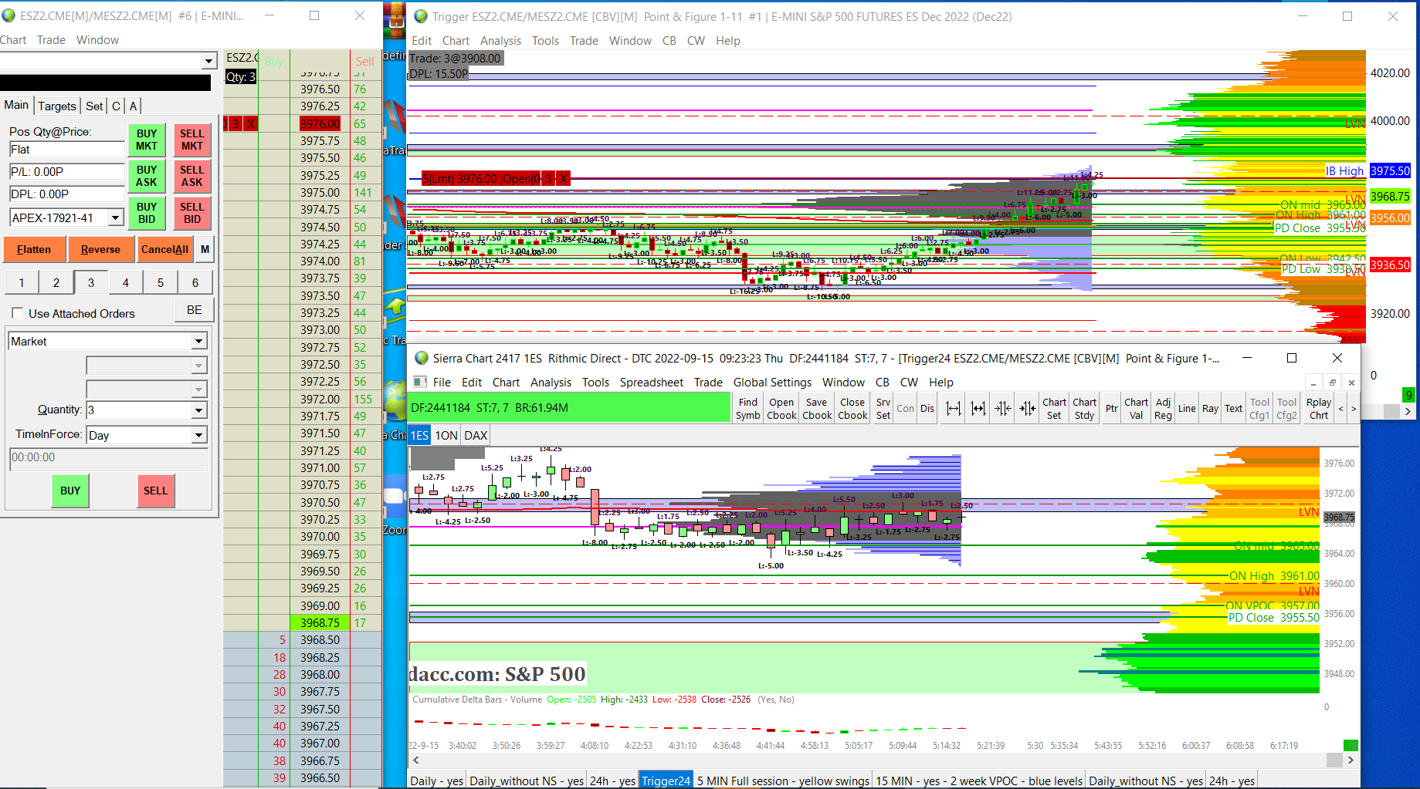
Task: Click the BE button
Action: (195, 310)
